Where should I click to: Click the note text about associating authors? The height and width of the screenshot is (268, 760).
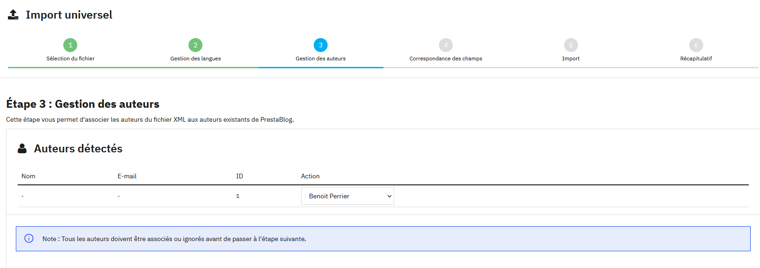tap(174, 239)
